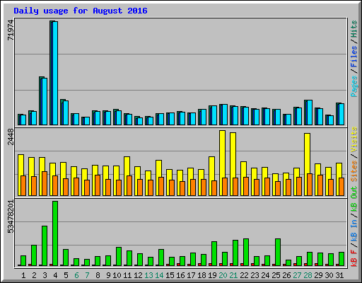Viewport: 362px width, 283px height.
Task: Click the cyan pages bar for day 28
Action: click(310, 112)
